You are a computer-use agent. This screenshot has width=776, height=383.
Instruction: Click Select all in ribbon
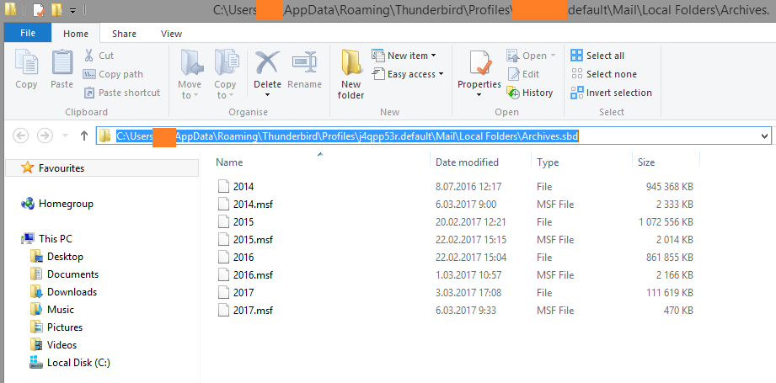[x=597, y=56]
